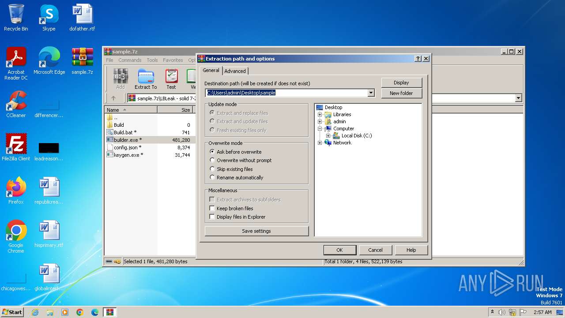Select Ask before overwrite option
This screenshot has width=565, height=318.
(236, 151)
